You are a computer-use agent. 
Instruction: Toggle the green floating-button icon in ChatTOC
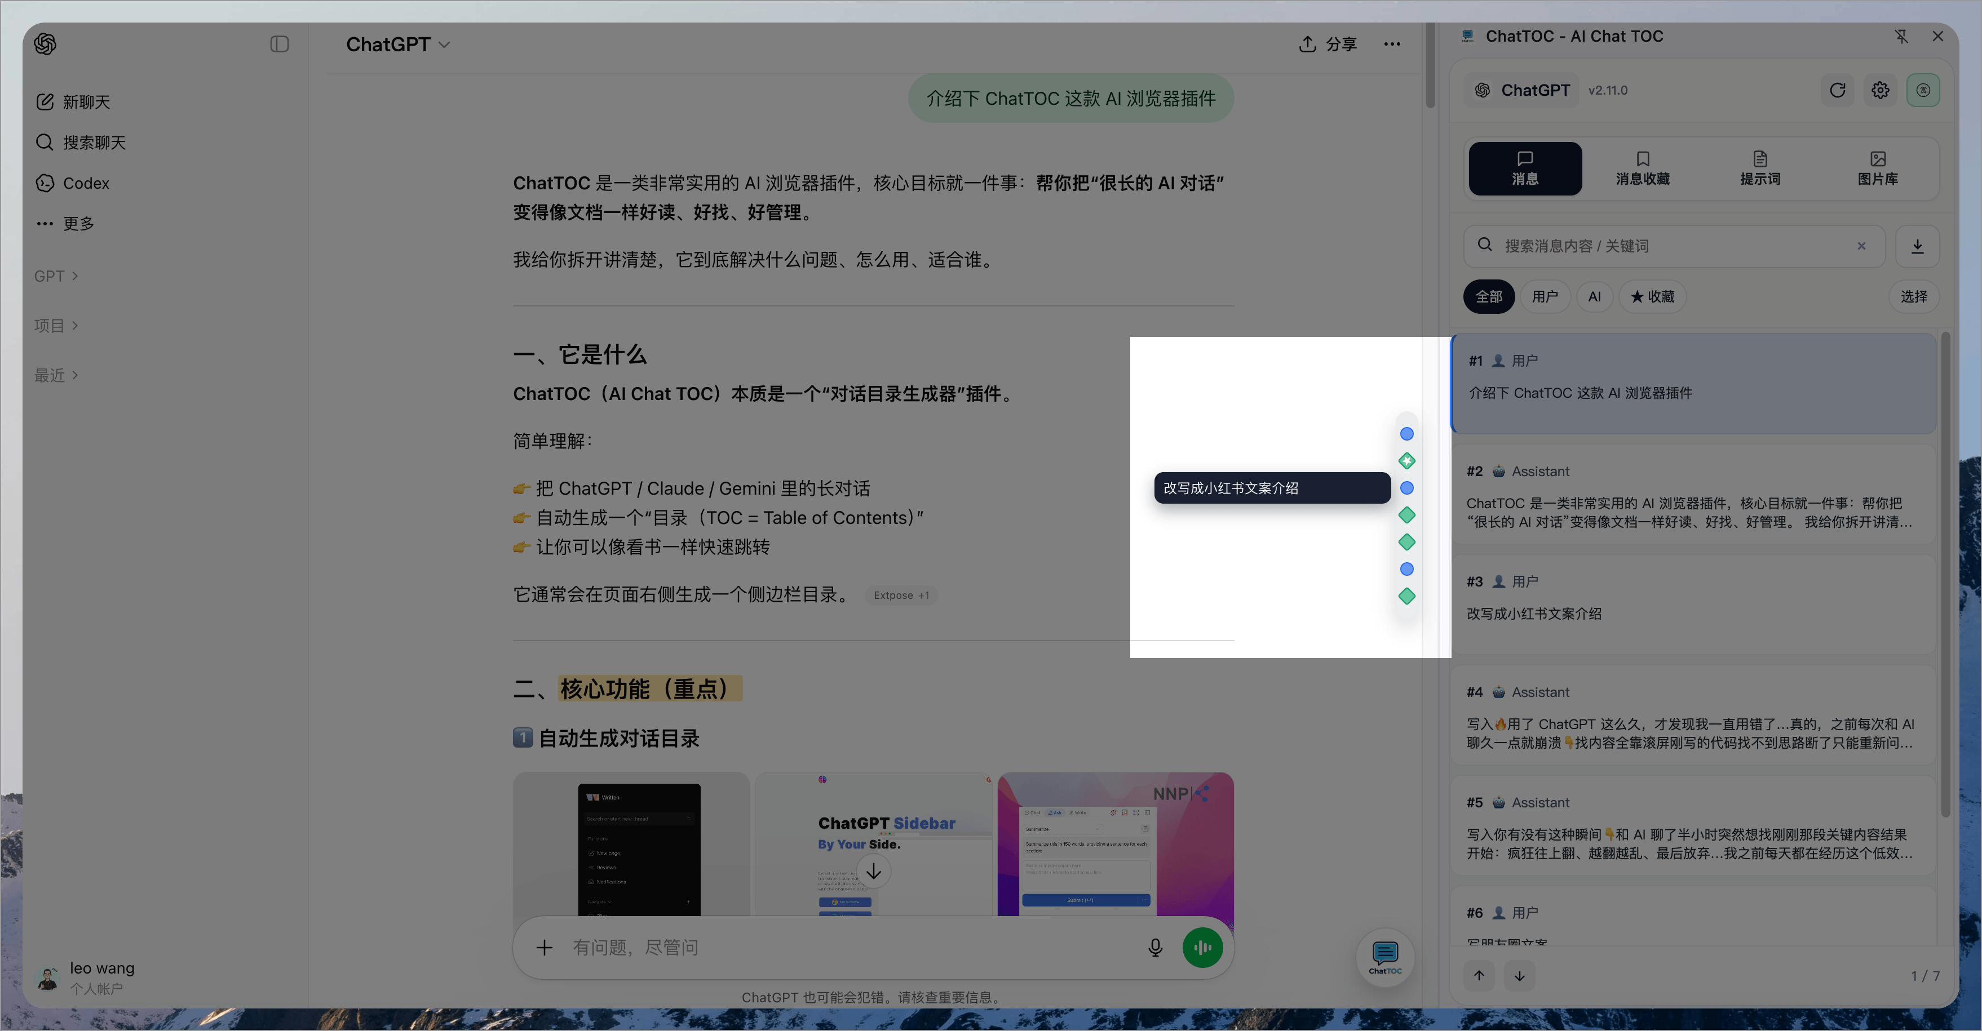click(1923, 90)
